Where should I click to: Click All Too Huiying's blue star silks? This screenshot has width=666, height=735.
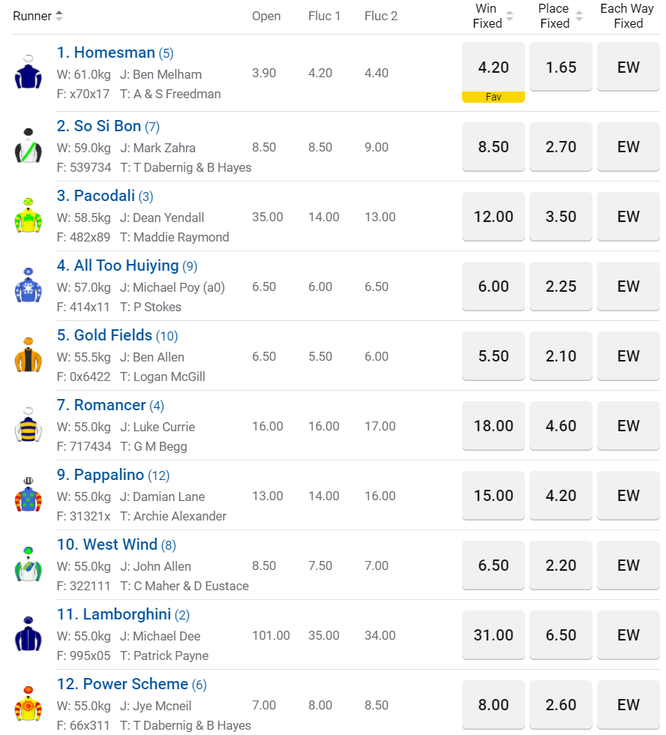point(28,286)
